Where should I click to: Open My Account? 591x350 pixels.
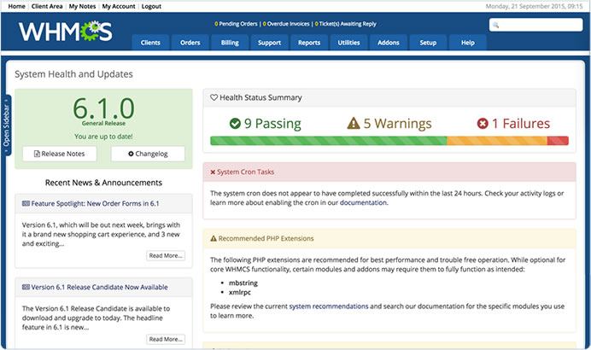tap(119, 7)
